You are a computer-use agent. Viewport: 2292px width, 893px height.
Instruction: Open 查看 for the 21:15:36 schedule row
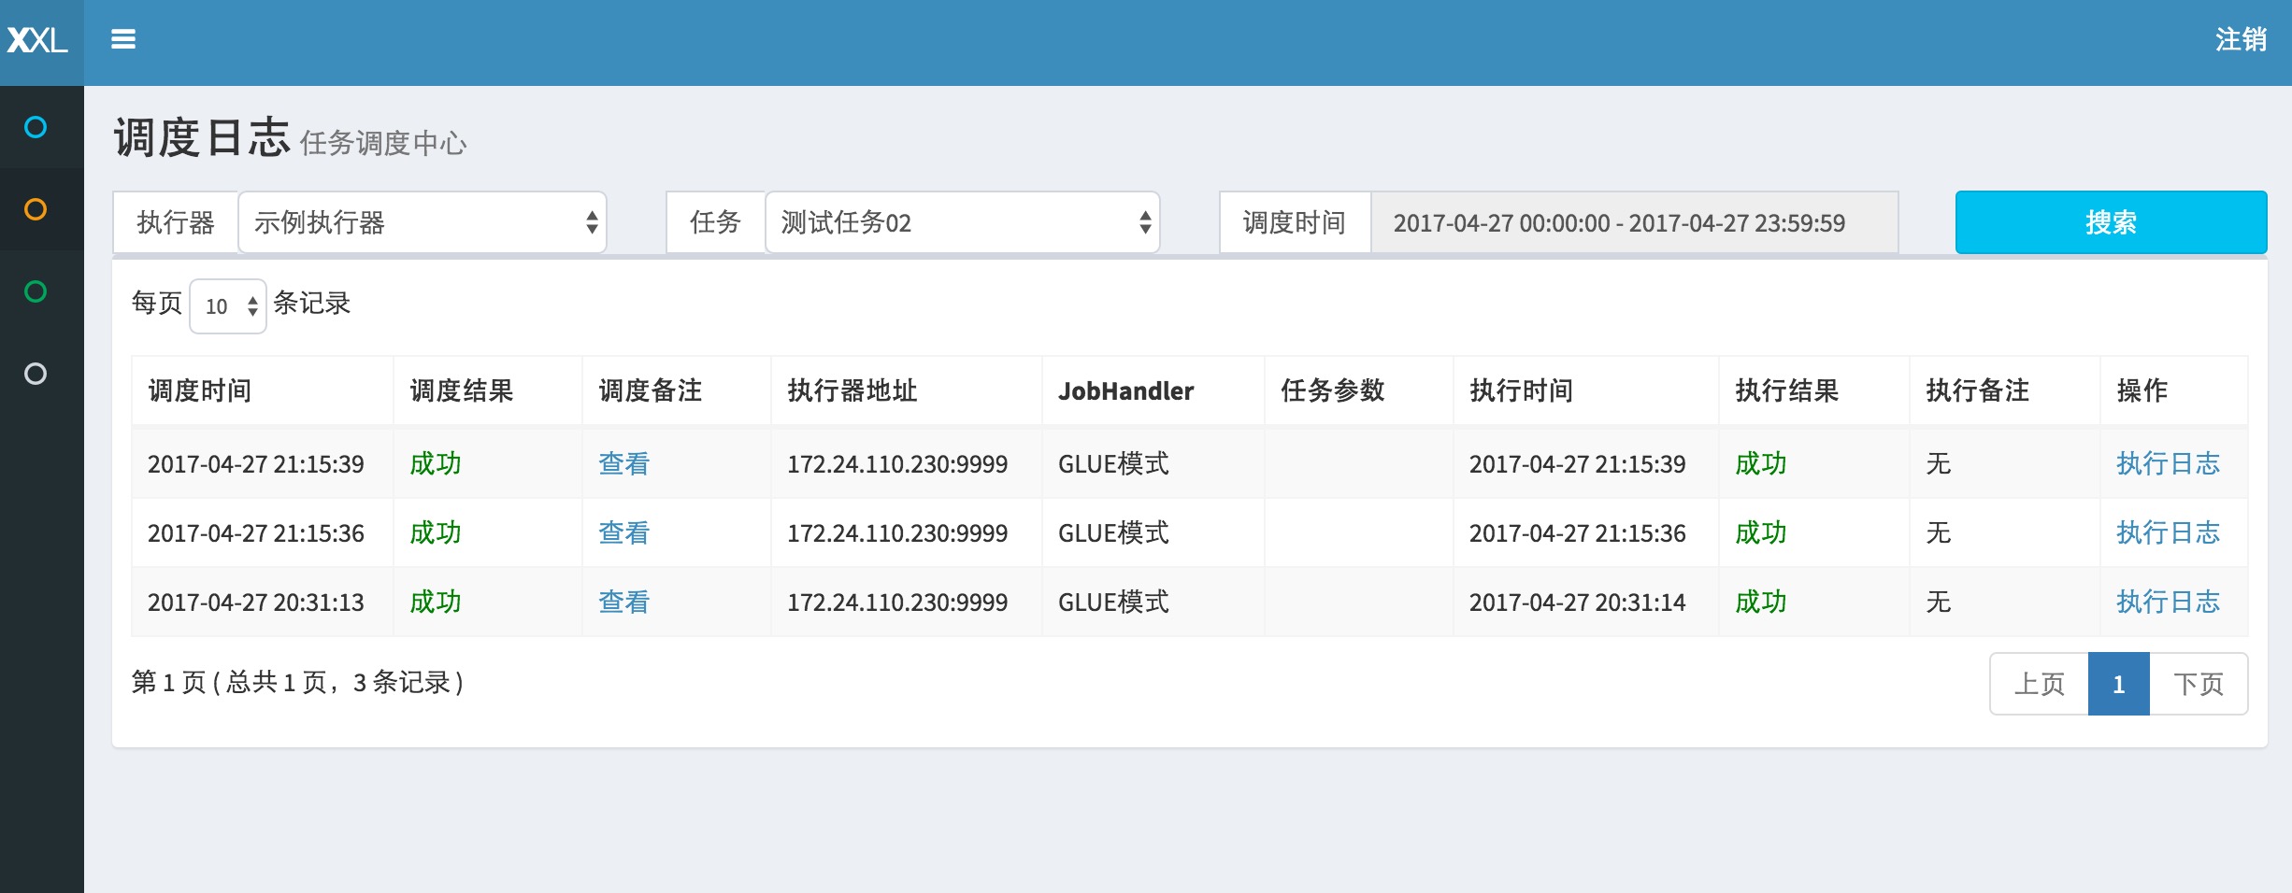coord(624,532)
